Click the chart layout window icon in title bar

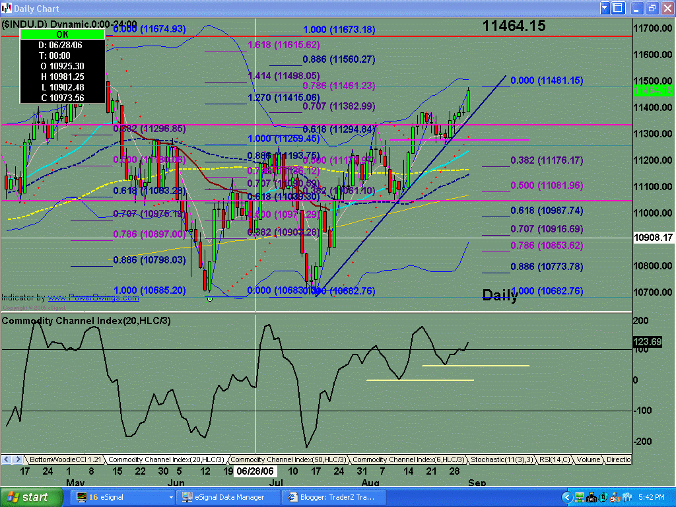pyautogui.click(x=618, y=8)
